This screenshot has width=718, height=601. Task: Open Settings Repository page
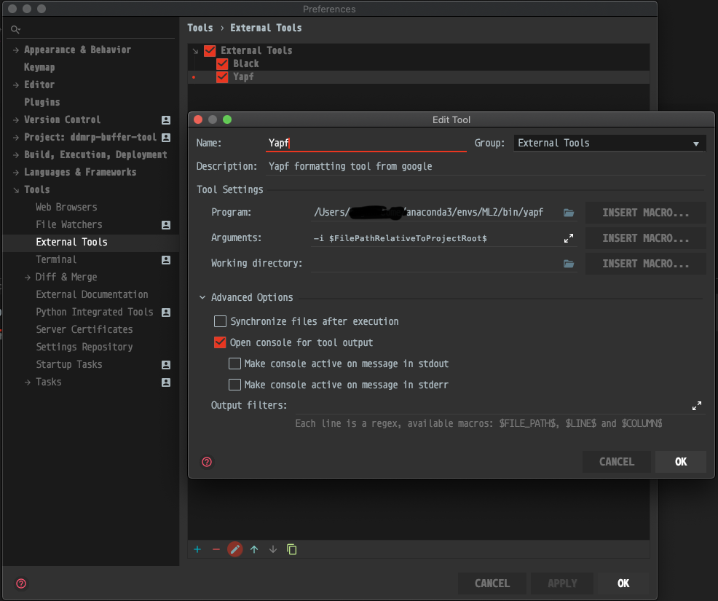(84, 347)
